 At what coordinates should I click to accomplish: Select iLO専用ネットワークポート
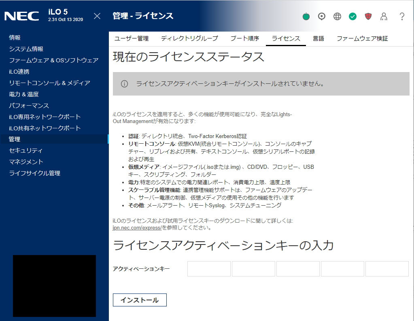[x=45, y=117]
